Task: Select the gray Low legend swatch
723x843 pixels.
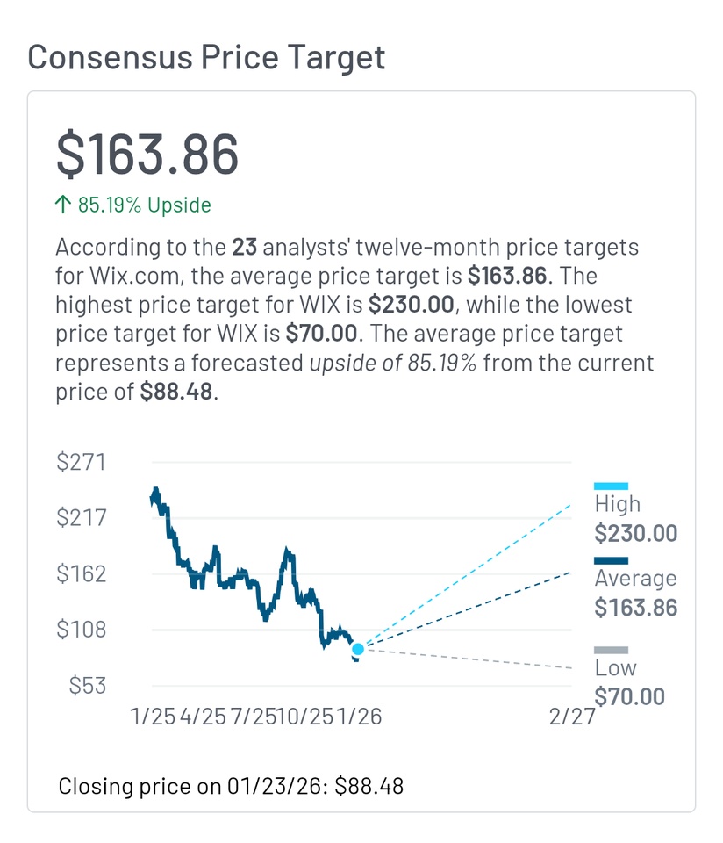Action: [611, 650]
